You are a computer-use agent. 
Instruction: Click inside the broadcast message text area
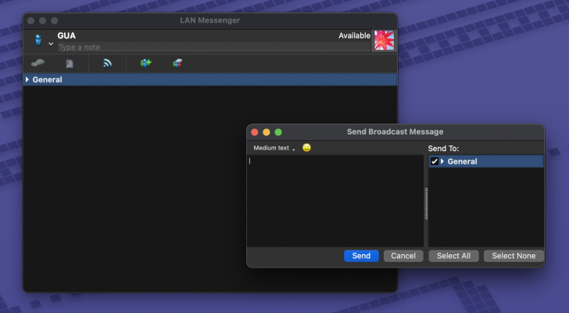pyautogui.click(x=335, y=201)
